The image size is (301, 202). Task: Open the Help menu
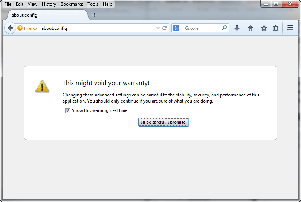pyautogui.click(x=107, y=4)
